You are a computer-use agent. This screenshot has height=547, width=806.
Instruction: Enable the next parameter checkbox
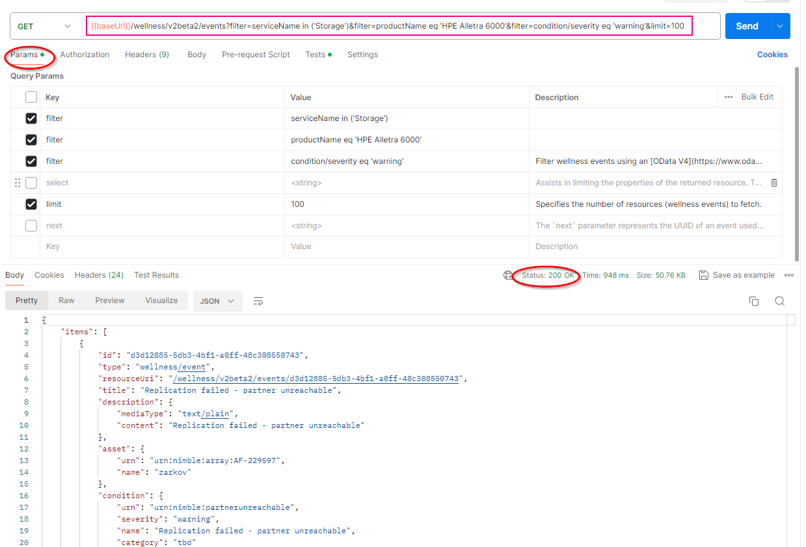click(31, 226)
